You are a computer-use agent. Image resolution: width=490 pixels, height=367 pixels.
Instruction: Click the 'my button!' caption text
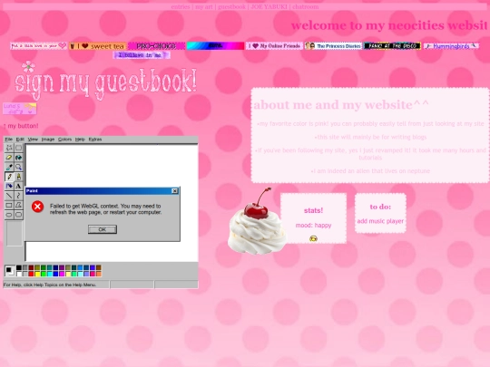pos(21,126)
